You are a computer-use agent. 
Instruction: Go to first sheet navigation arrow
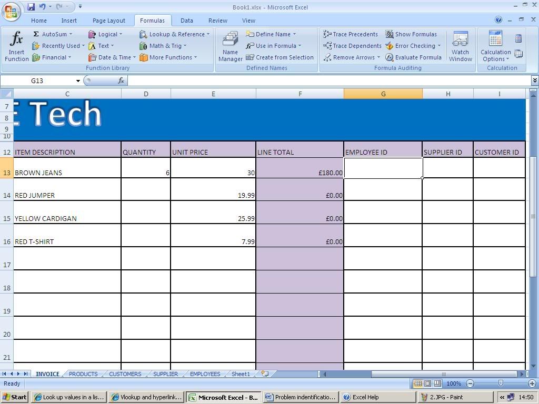coord(4,374)
